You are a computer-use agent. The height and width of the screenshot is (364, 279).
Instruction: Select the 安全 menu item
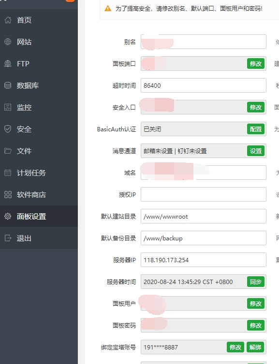click(39, 129)
